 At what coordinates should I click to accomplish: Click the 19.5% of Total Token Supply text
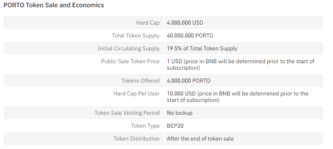coord(202,49)
